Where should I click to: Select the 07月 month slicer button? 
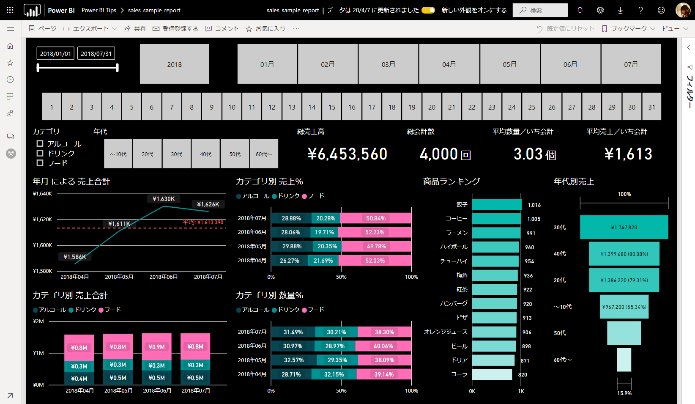pyautogui.click(x=631, y=64)
